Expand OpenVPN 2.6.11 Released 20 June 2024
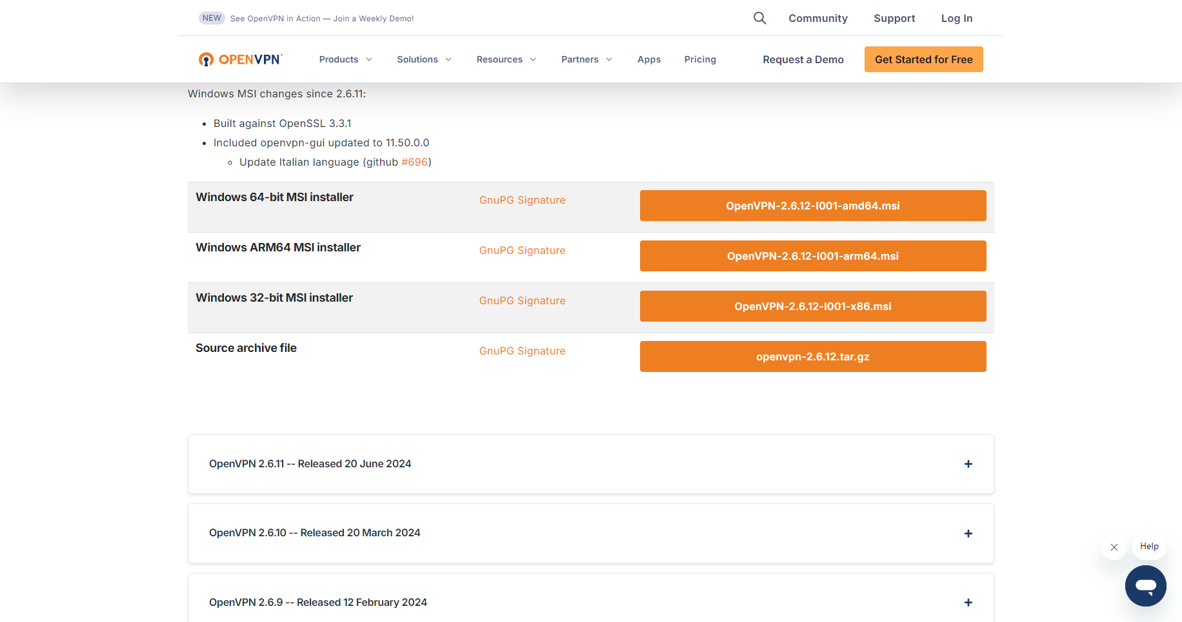 click(x=591, y=464)
